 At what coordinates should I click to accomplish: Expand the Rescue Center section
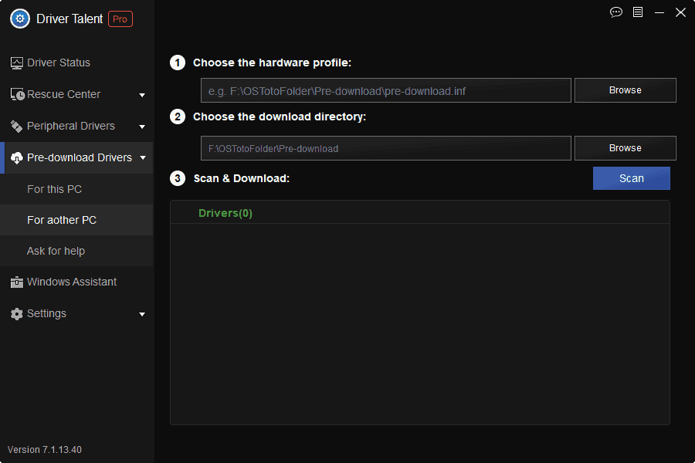tap(142, 94)
